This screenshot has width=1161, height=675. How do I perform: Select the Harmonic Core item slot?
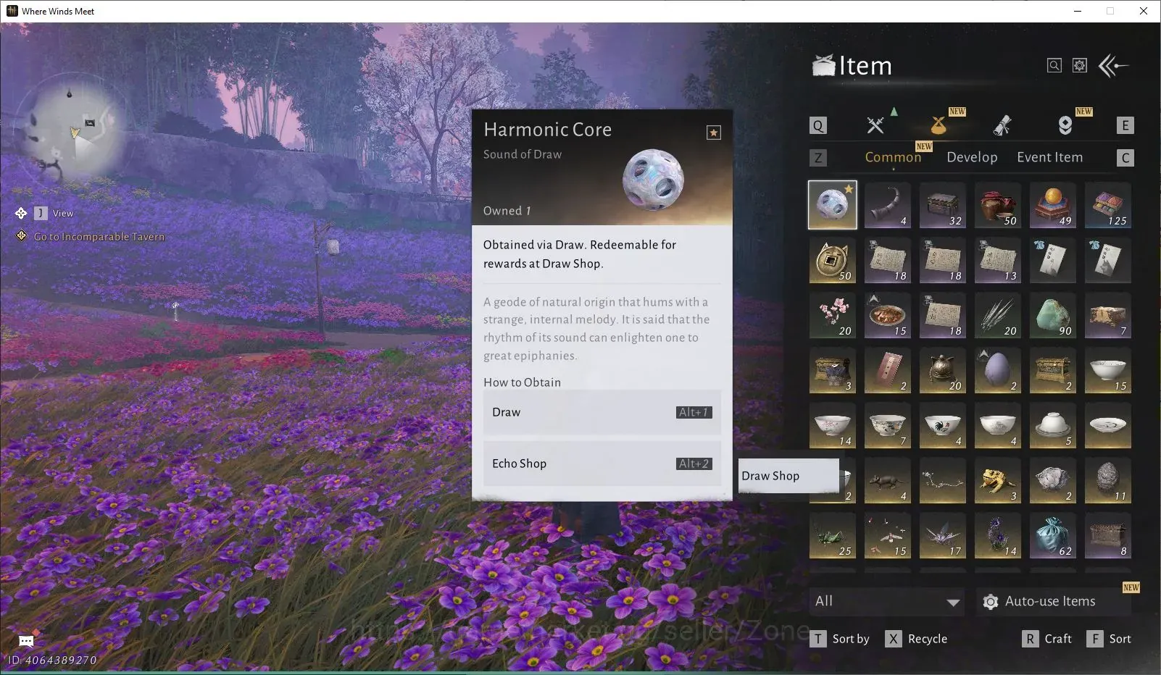[x=833, y=205]
